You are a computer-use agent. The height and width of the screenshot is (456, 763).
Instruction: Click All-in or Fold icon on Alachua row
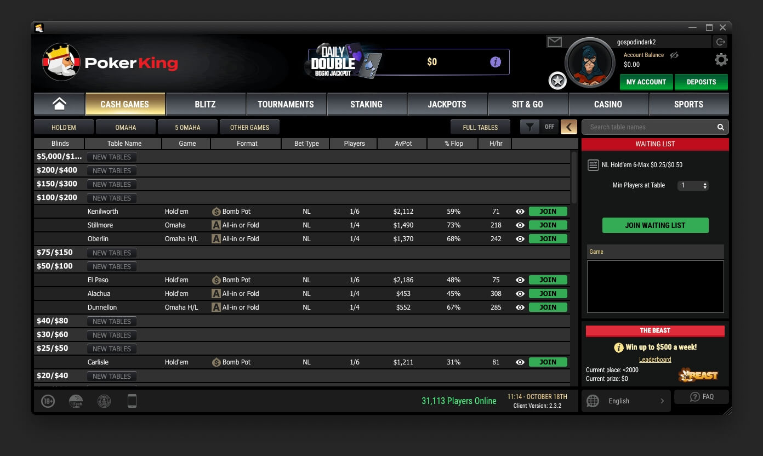coord(217,294)
